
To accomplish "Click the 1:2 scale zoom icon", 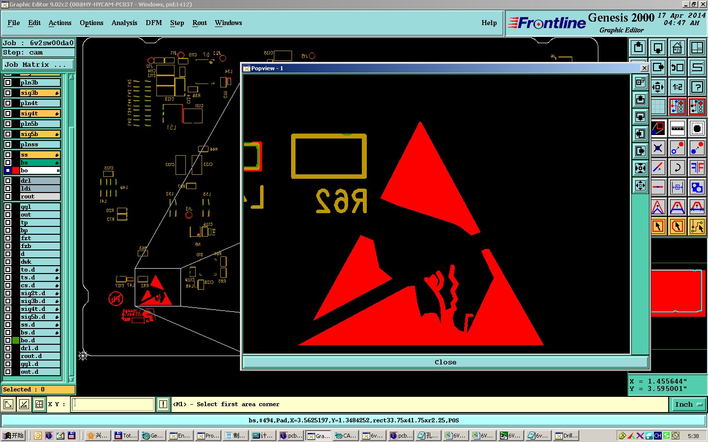I will pos(678,87).
